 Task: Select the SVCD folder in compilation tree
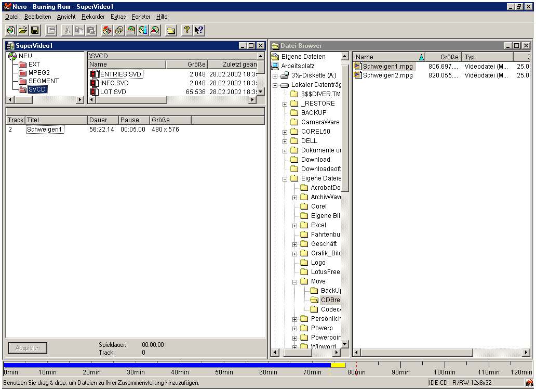coord(37,89)
